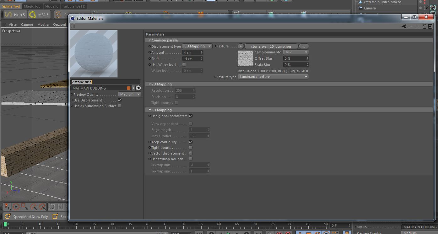Switch to the Spline Tool tab
This screenshot has height=234, width=438.
11,6
